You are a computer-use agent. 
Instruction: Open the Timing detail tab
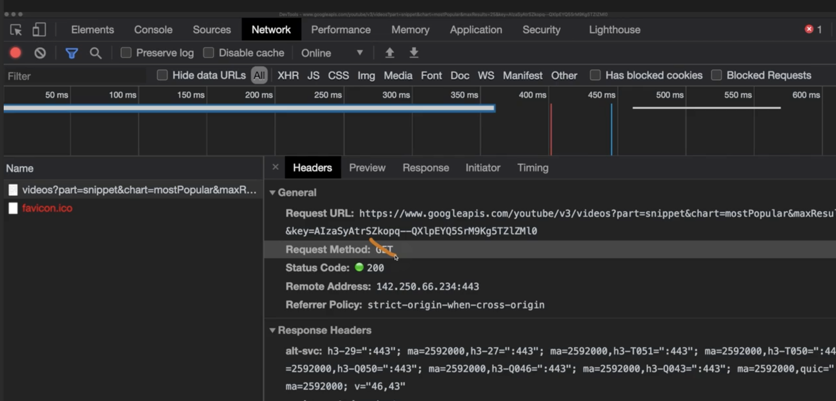tap(533, 167)
